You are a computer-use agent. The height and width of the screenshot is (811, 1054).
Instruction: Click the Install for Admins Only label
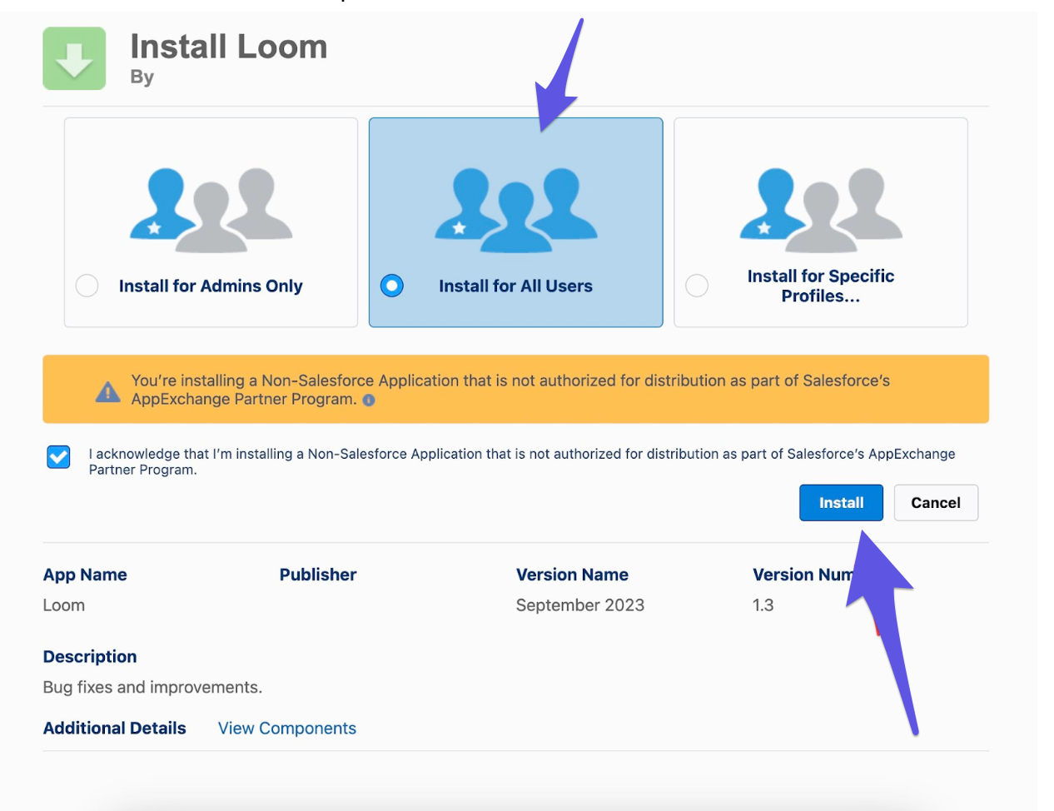[x=211, y=286]
